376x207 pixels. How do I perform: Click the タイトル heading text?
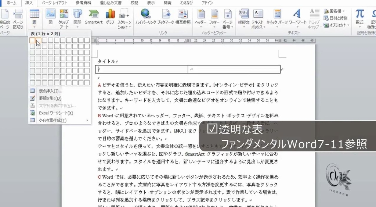tap(106, 61)
